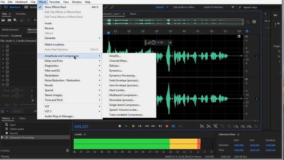Switch to Media Browser tab
284x160 pixels.
10,30
